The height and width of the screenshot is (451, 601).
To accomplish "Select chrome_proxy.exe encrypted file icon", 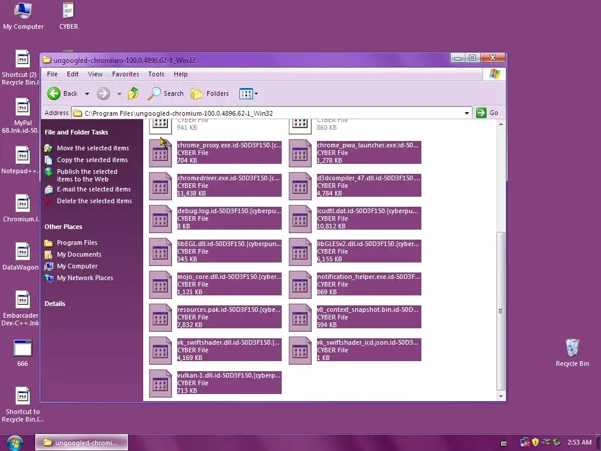I will [160, 153].
